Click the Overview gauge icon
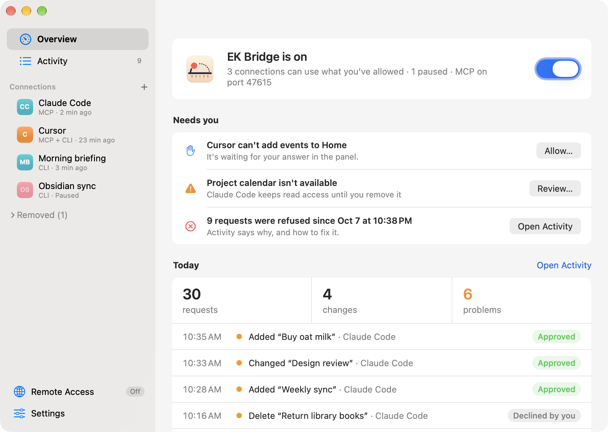The height and width of the screenshot is (432, 608). [x=26, y=39]
